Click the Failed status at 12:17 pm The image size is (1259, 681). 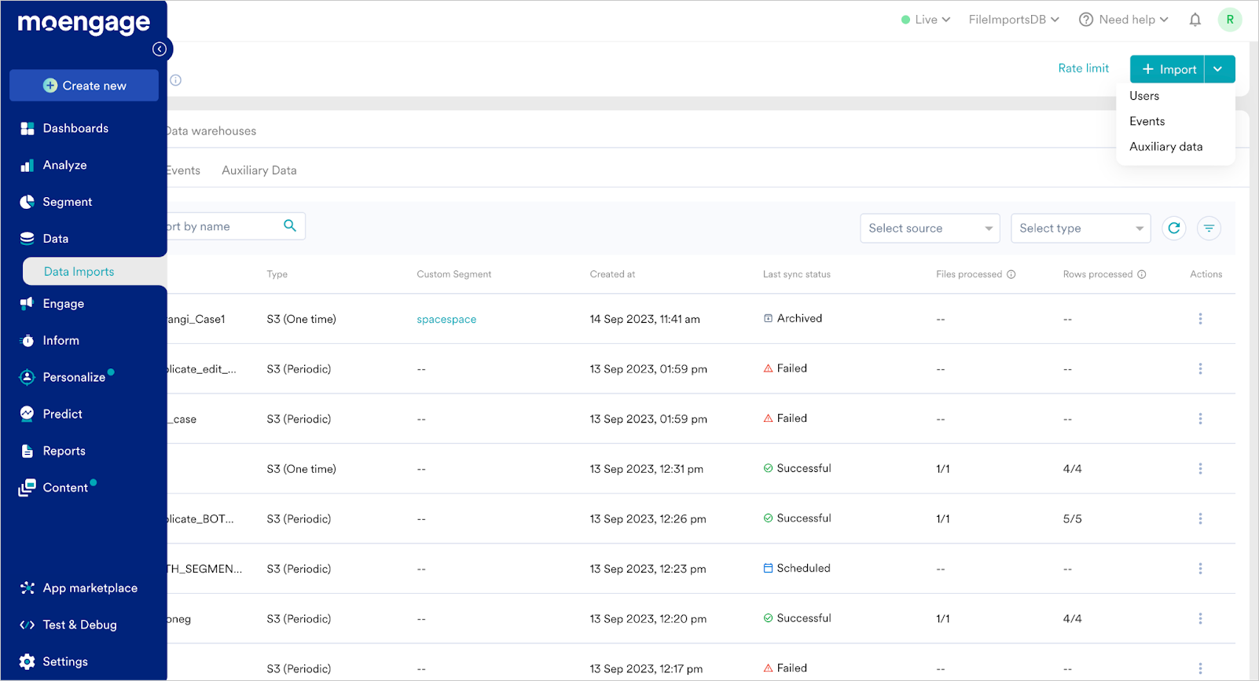click(785, 668)
